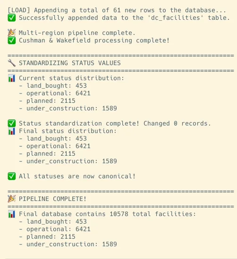Click the bar chart icon beside 'Final status distribution'
The height and width of the screenshot is (259, 237).
12,131
